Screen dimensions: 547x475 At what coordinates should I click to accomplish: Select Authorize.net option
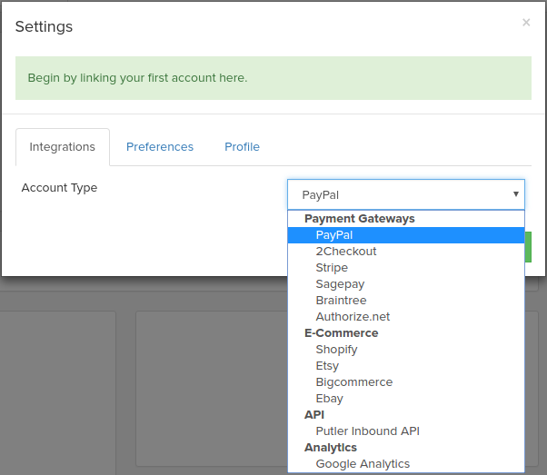406,317
